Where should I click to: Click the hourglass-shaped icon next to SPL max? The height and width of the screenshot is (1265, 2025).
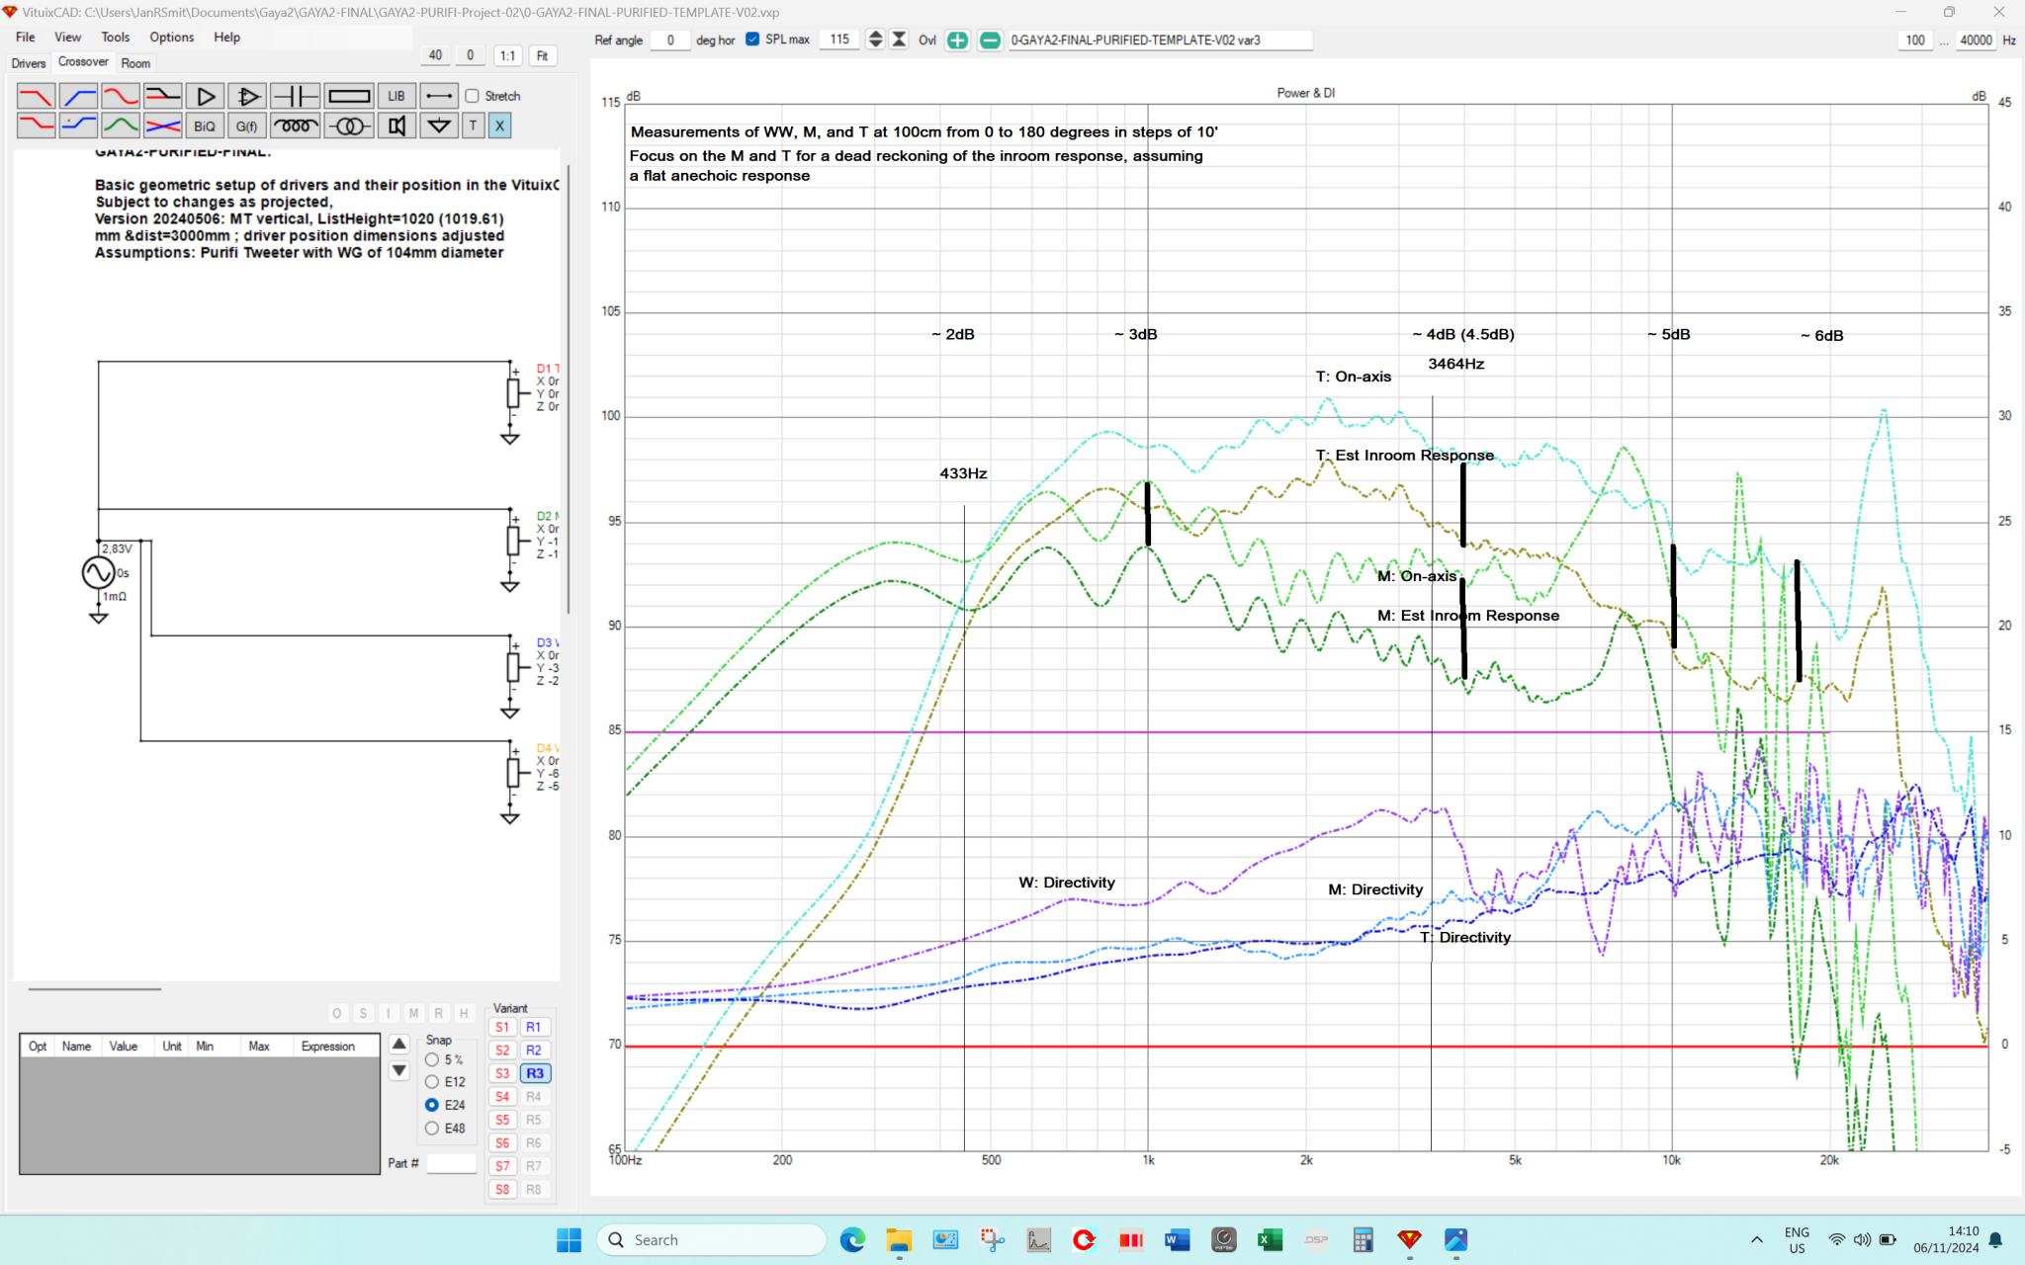tap(899, 40)
